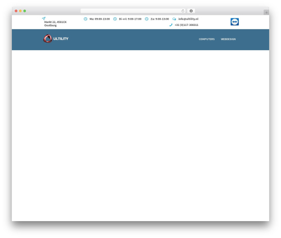
Task: Click the ULTILITY brand name text
Action: (61, 39)
